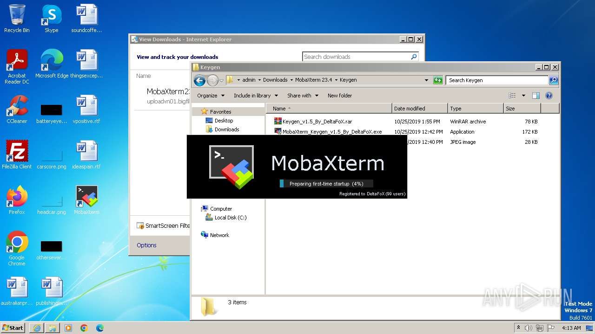This screenshot has height=334, width=595.
Task: Refresh the Keygen folder view
Action: tap(438, 80)
